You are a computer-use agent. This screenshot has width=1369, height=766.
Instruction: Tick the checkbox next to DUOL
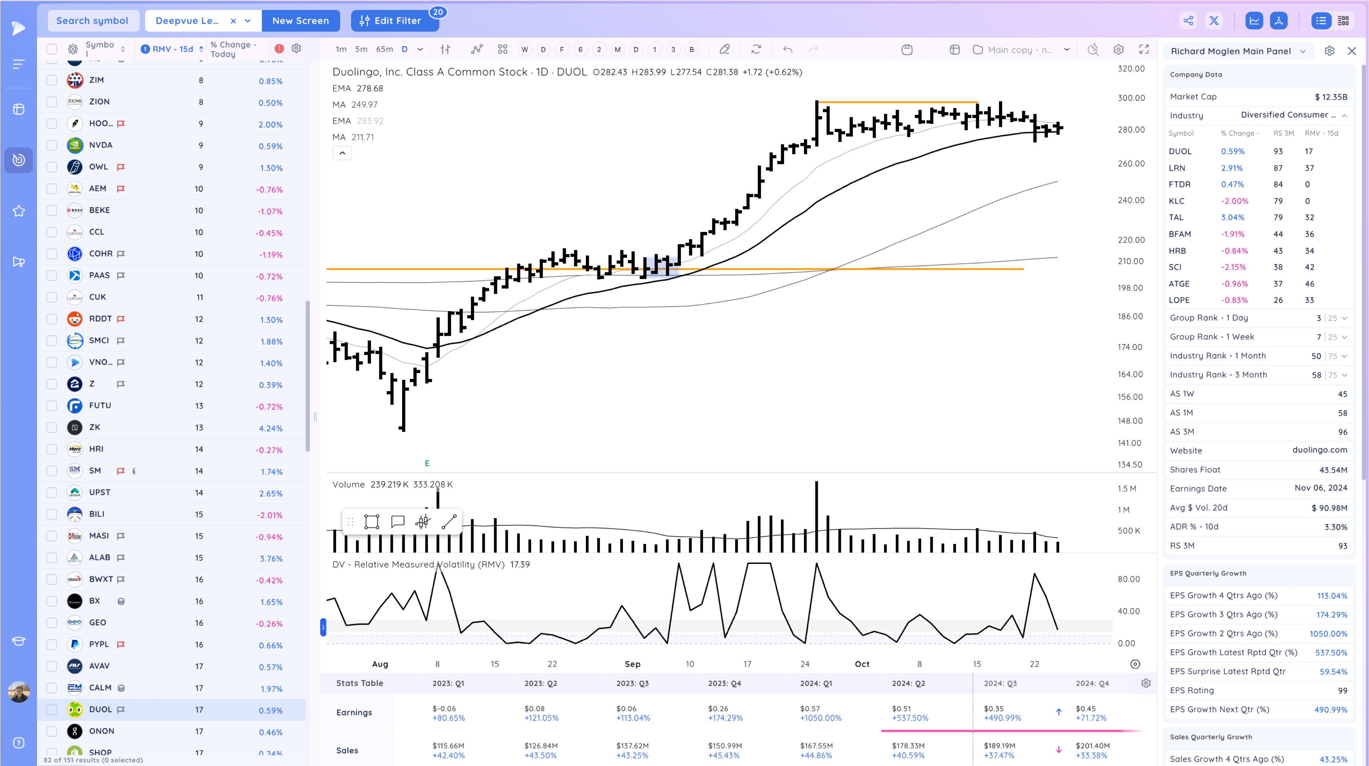(x=52, y=710)
